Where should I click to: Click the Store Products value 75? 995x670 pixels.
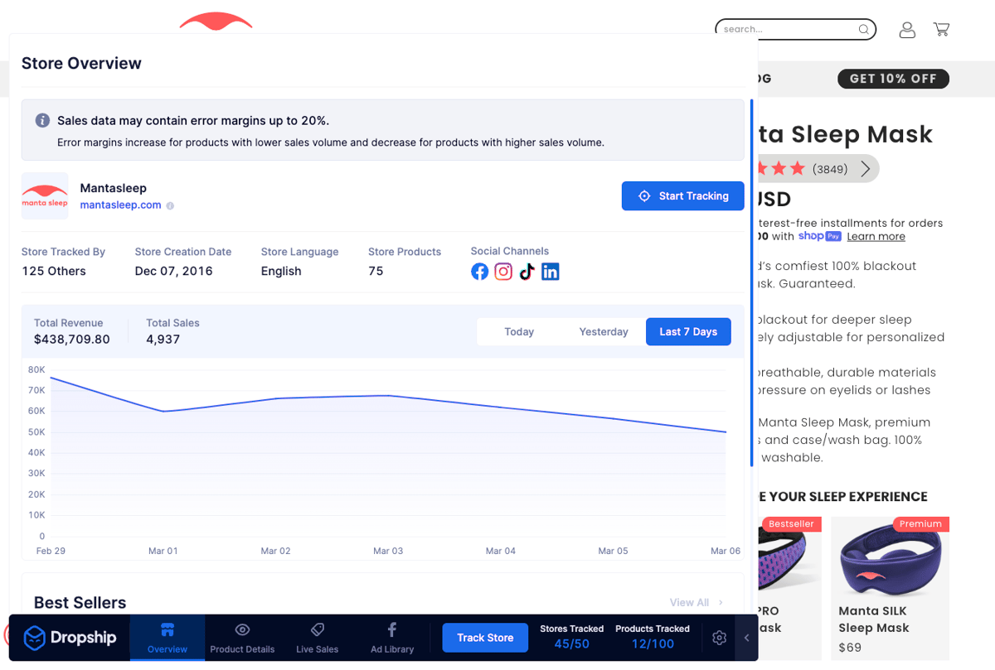click(376, 272)
